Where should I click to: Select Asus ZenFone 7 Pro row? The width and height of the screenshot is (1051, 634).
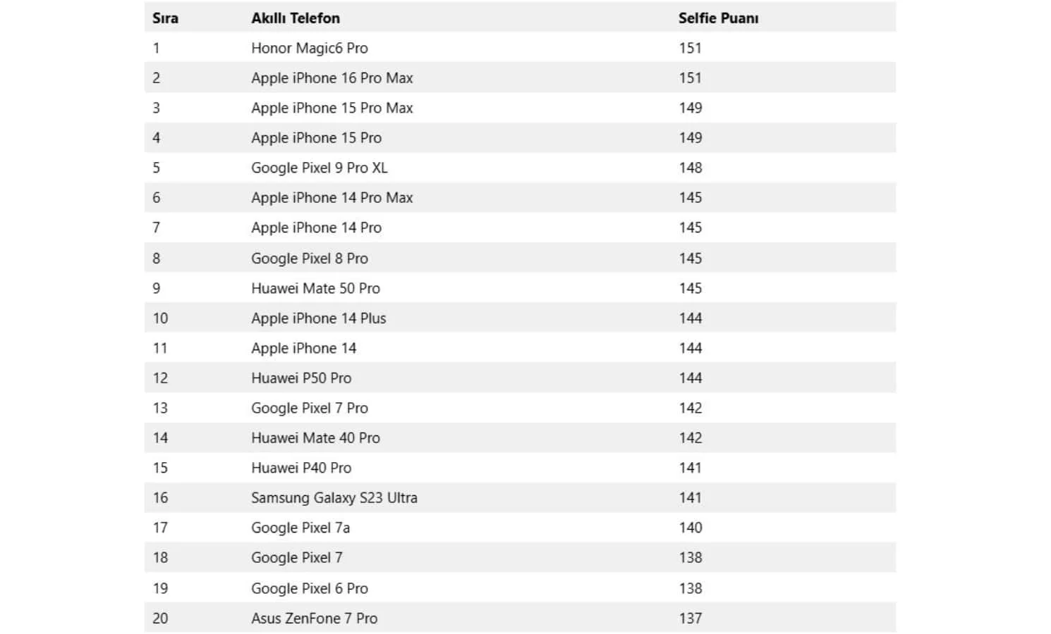(521, 618)
